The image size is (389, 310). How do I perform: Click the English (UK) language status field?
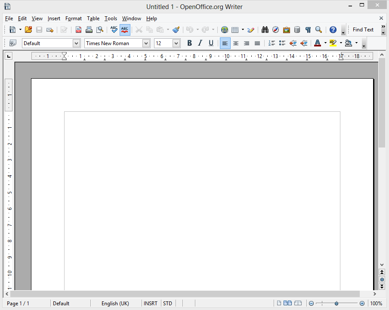tap(115, 304)
